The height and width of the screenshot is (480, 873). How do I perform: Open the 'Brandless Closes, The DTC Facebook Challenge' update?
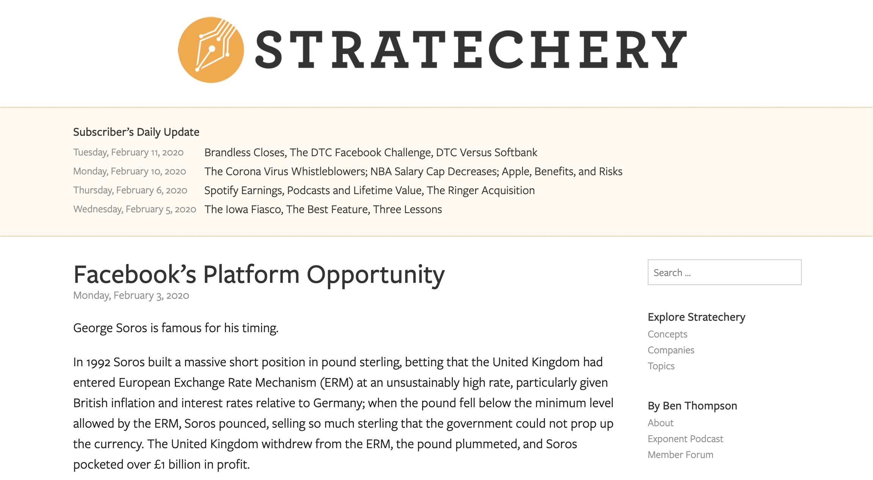tap(371, 152)
